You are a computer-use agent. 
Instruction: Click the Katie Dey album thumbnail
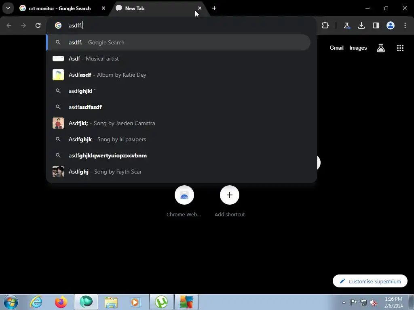pos(58,75)
